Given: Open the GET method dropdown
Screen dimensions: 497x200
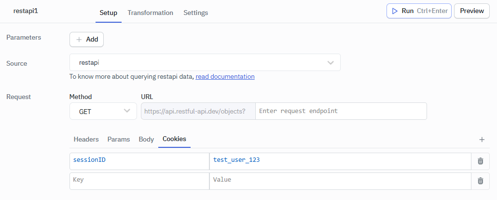Looking at the screenshot, I should coord(103,111).
